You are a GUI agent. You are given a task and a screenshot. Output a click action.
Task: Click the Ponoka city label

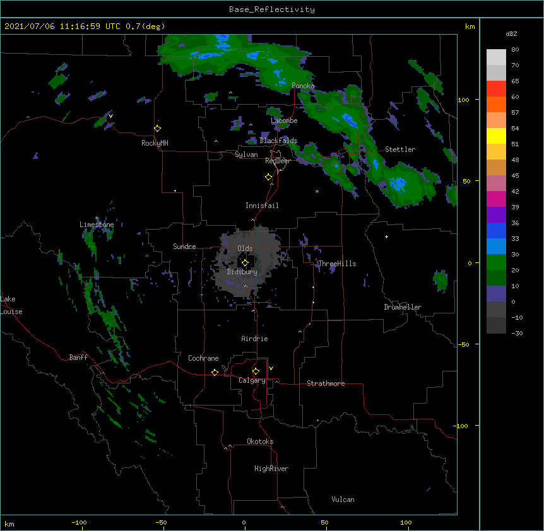coord(303,86)
